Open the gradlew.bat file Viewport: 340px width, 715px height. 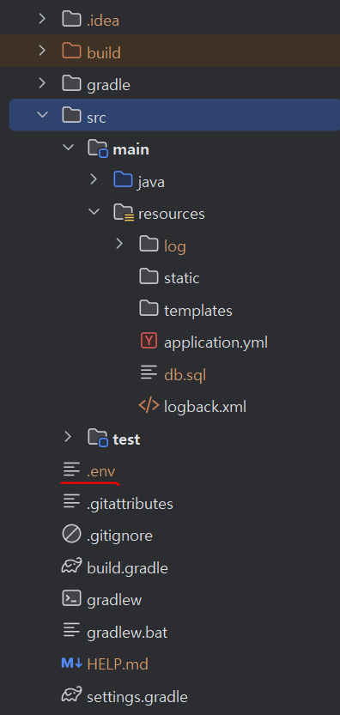click(127, 633)
